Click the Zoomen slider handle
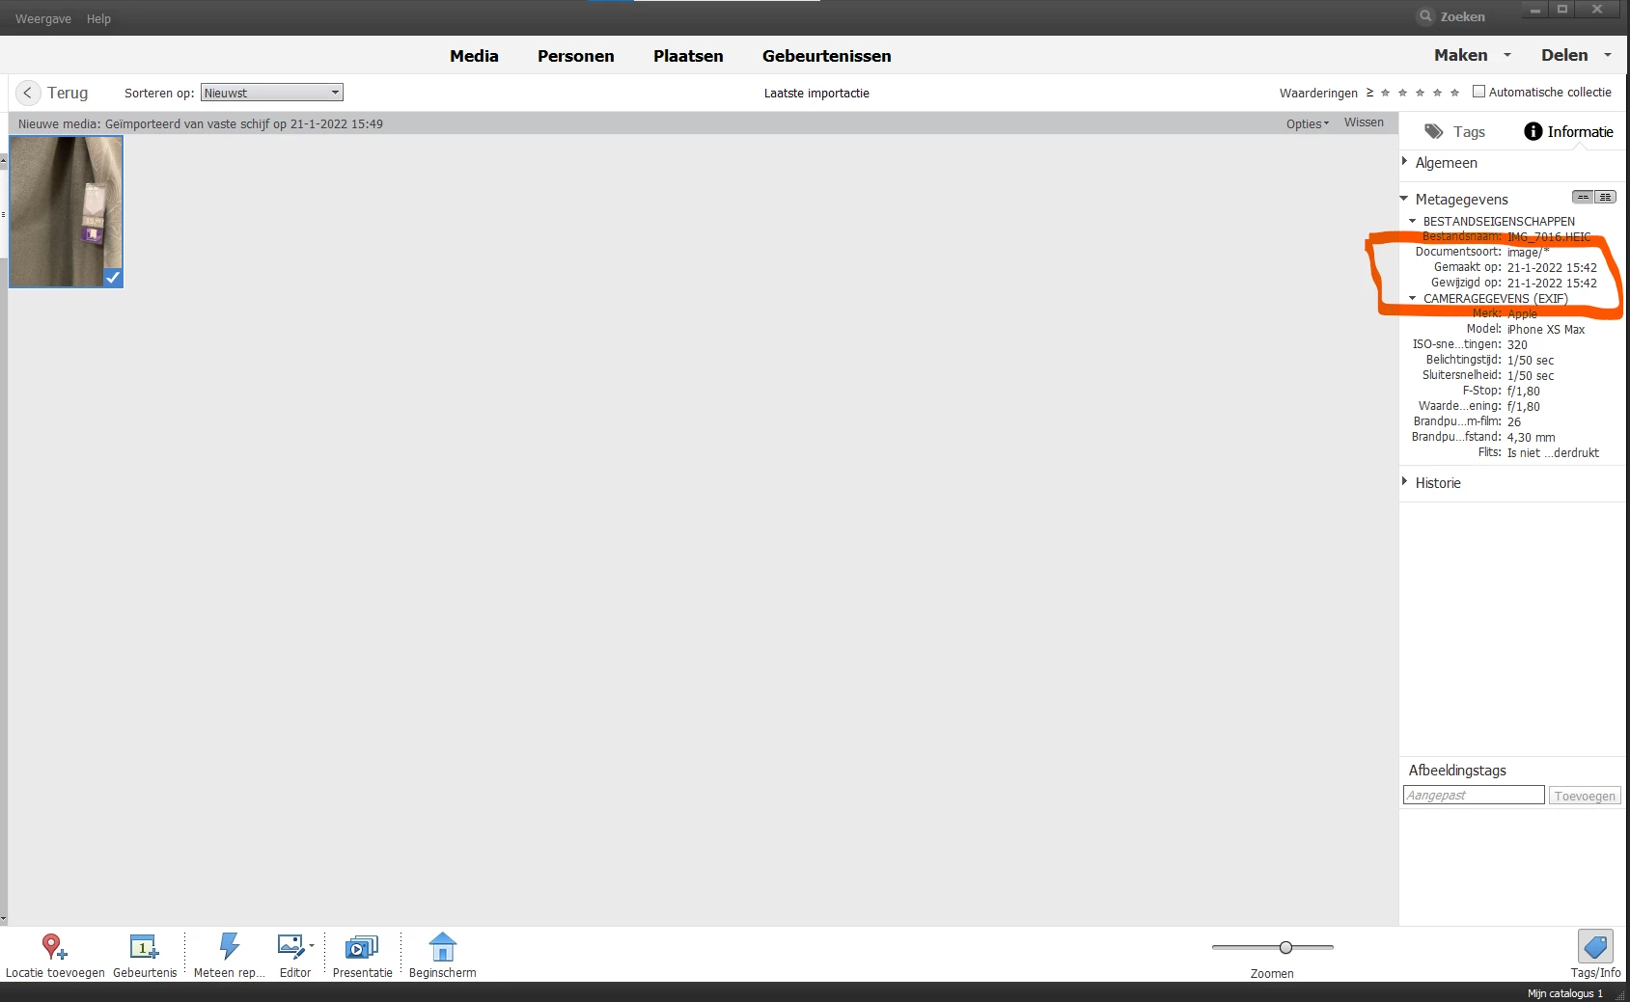The height and width of the screenshot is (1002, 1630). pyautogui.click(x=1285, y=947)
